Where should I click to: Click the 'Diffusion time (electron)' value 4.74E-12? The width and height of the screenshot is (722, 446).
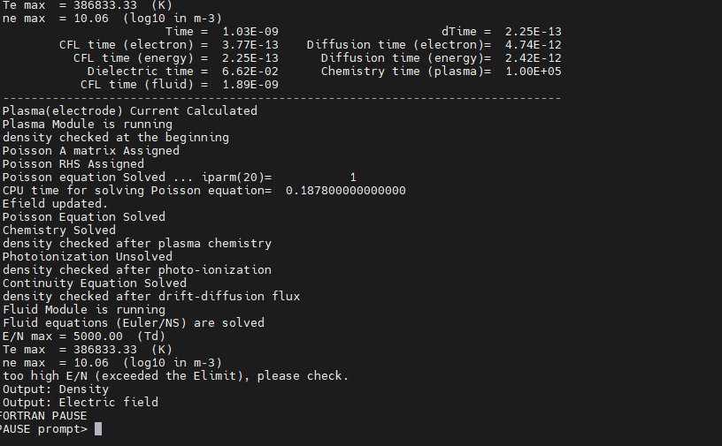(534, 45)
